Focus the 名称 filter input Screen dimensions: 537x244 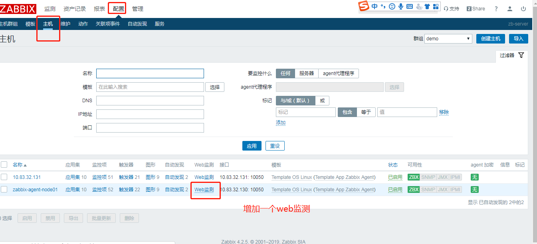click(150, 73)
